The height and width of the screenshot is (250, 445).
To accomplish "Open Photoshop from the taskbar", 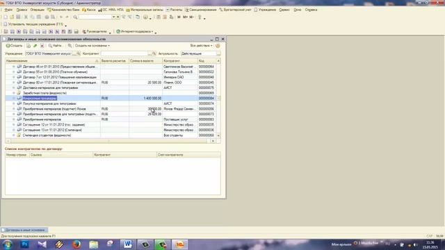I will (x=25, y=244).
